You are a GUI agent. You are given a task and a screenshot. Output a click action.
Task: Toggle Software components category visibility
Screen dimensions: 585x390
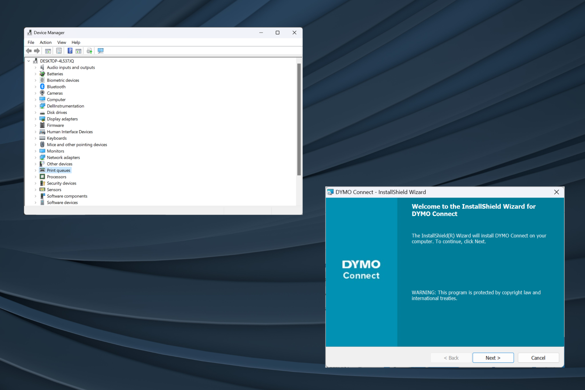[x=36, y=196]
